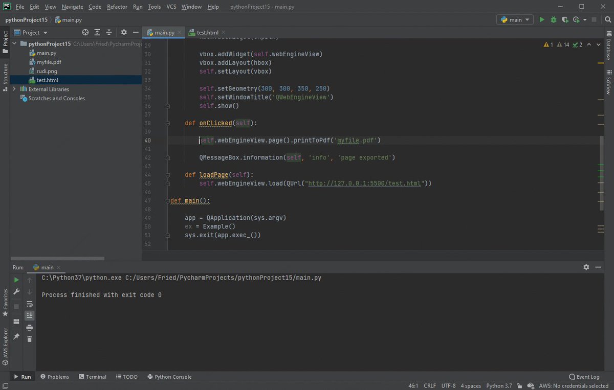Open the Event Log
Viewport: 614px width, 390px height.
click(x=584, y=377)
